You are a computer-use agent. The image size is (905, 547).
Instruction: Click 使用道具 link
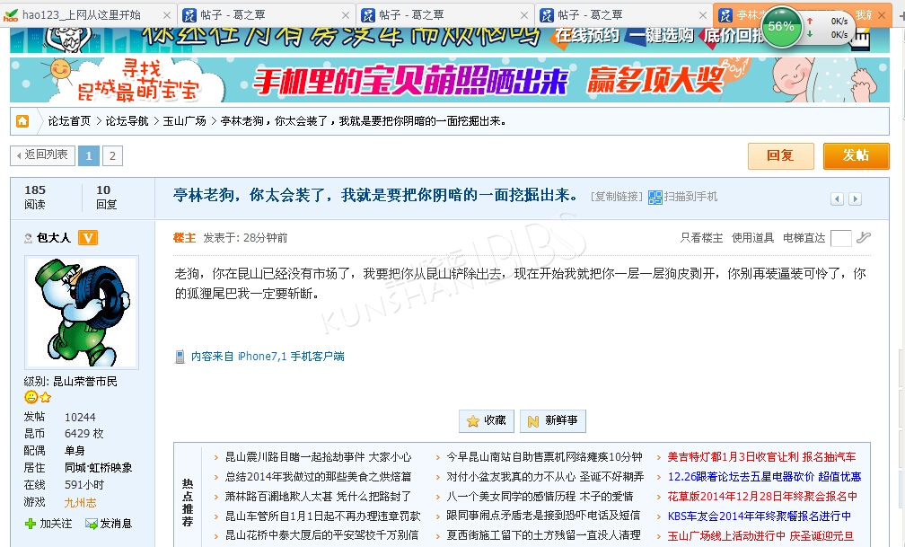tap(752, 238)
